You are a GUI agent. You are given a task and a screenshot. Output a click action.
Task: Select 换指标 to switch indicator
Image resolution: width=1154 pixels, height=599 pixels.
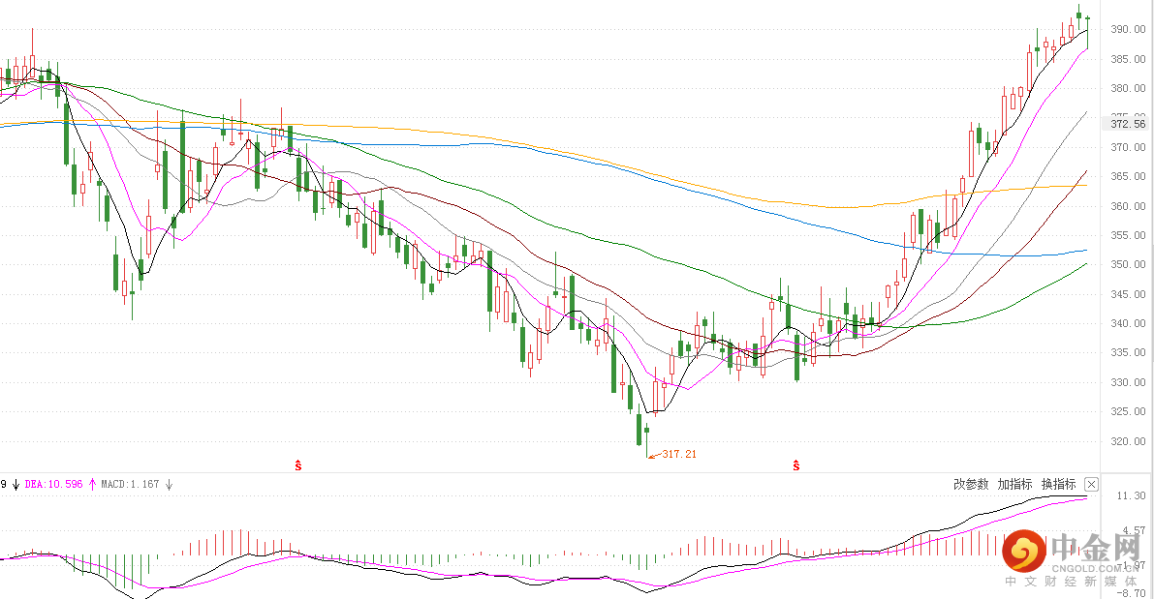(1058, 485)
